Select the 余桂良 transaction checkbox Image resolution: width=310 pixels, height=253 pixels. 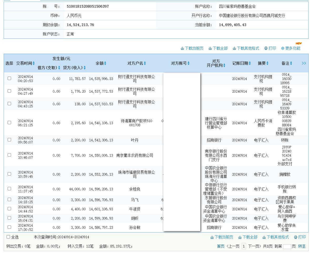pos(9,189)
